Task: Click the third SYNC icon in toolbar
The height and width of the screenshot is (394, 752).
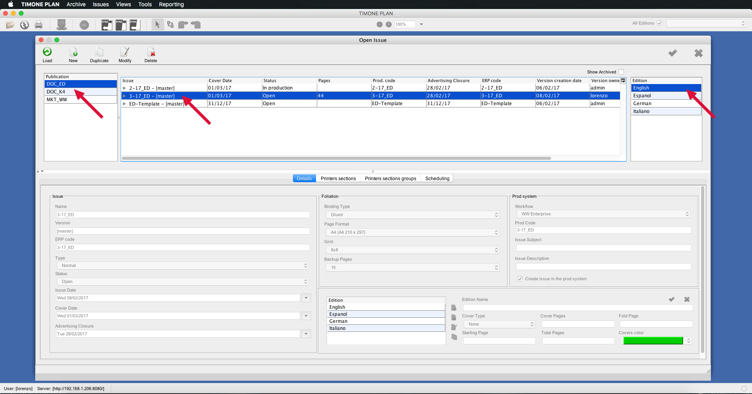Action: [135, 25]
